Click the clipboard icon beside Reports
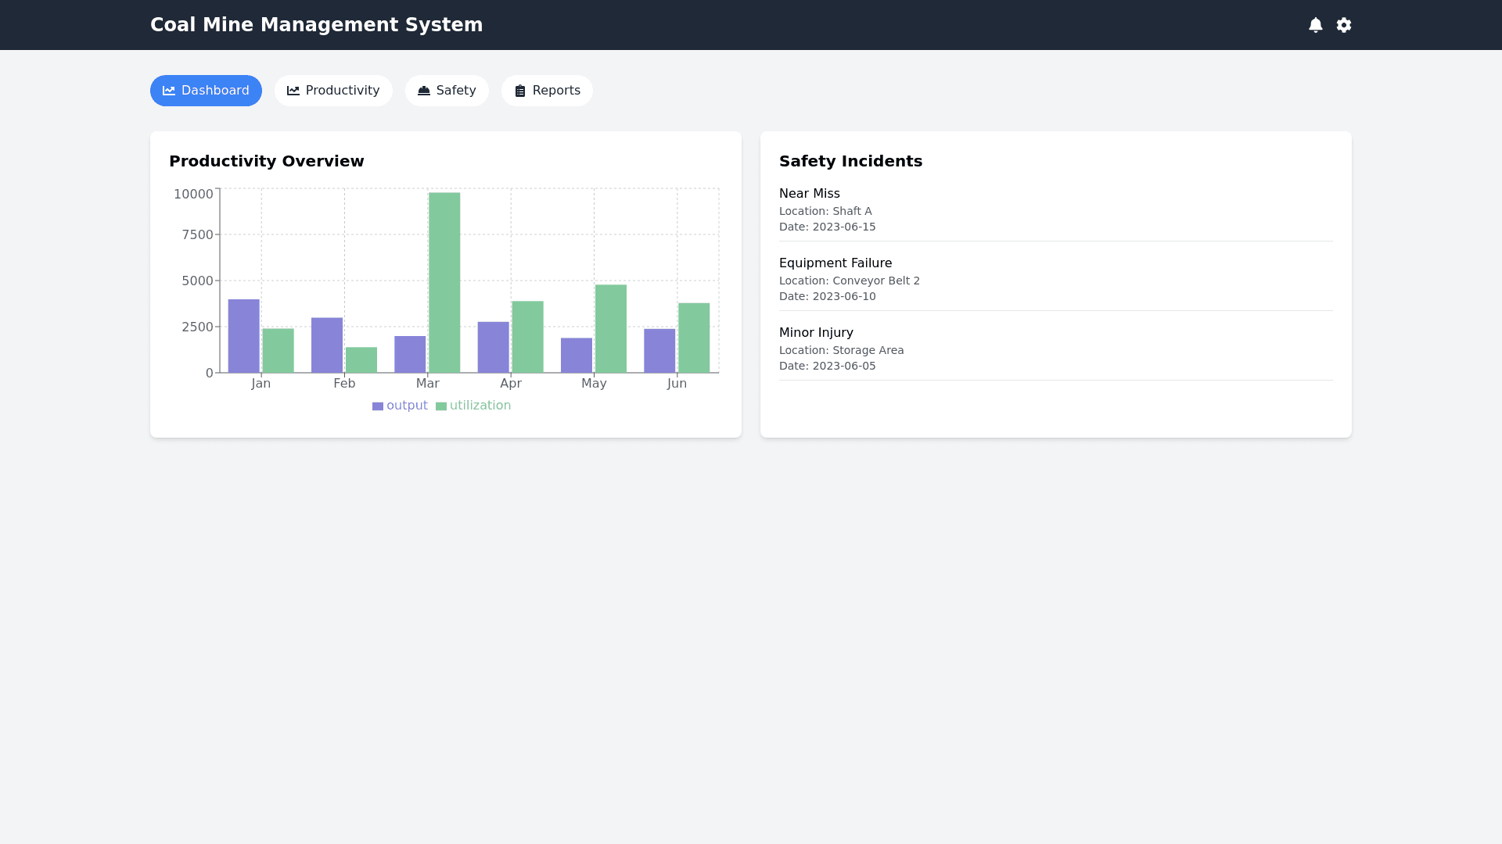 520,91
